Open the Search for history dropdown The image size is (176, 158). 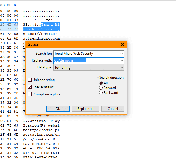122,54
